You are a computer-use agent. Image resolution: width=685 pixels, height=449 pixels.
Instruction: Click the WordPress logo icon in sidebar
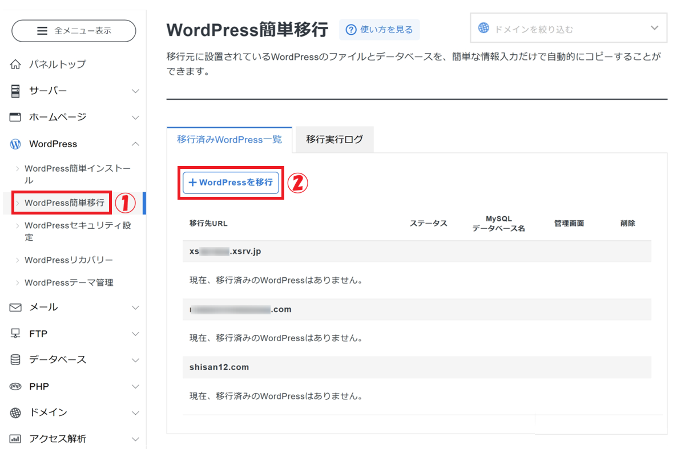click(x=16, y=144)
